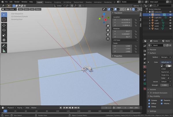Viewport: 173px width, 117px height.
Task: Activate the Annotate pencil tool
Action: pyautogui.click(x=4, y=46)
